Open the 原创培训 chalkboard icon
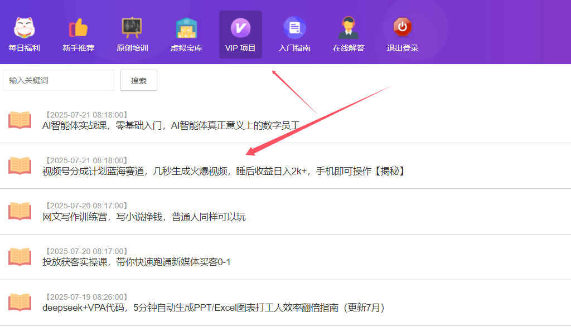571x327 pixels. (x=132, y=28)
